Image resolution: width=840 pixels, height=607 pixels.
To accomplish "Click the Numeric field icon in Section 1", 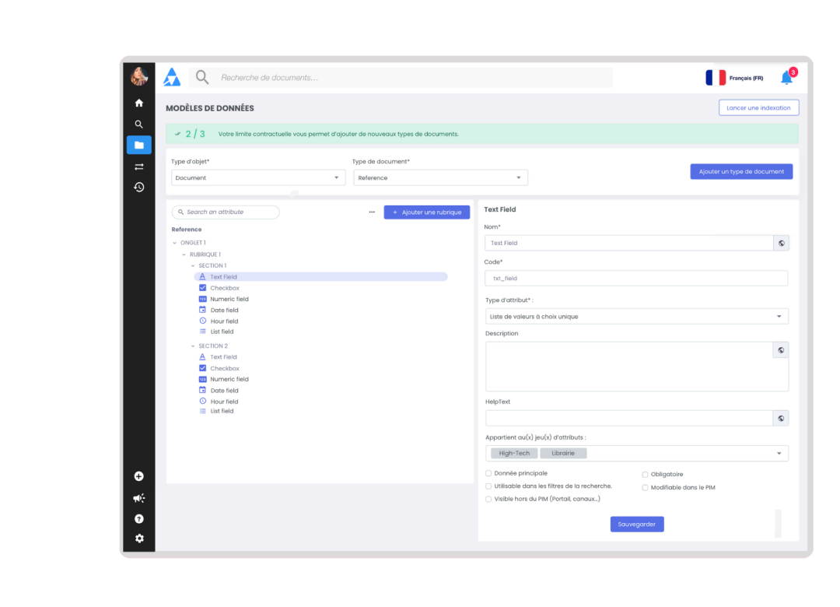I will (202, 299).
